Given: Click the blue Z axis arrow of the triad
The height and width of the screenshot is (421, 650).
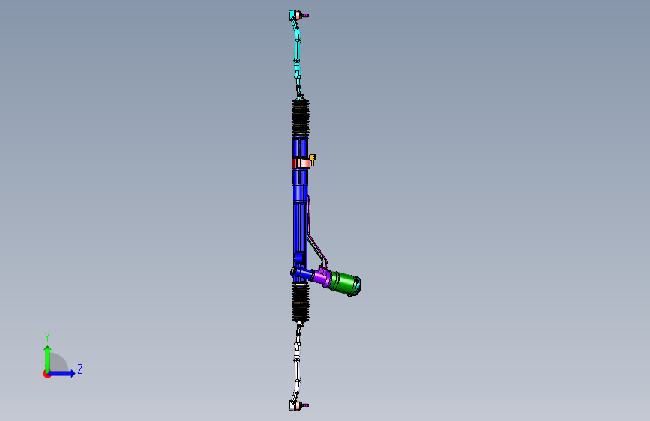Looking at the screenshot, I should pos(62,373).
